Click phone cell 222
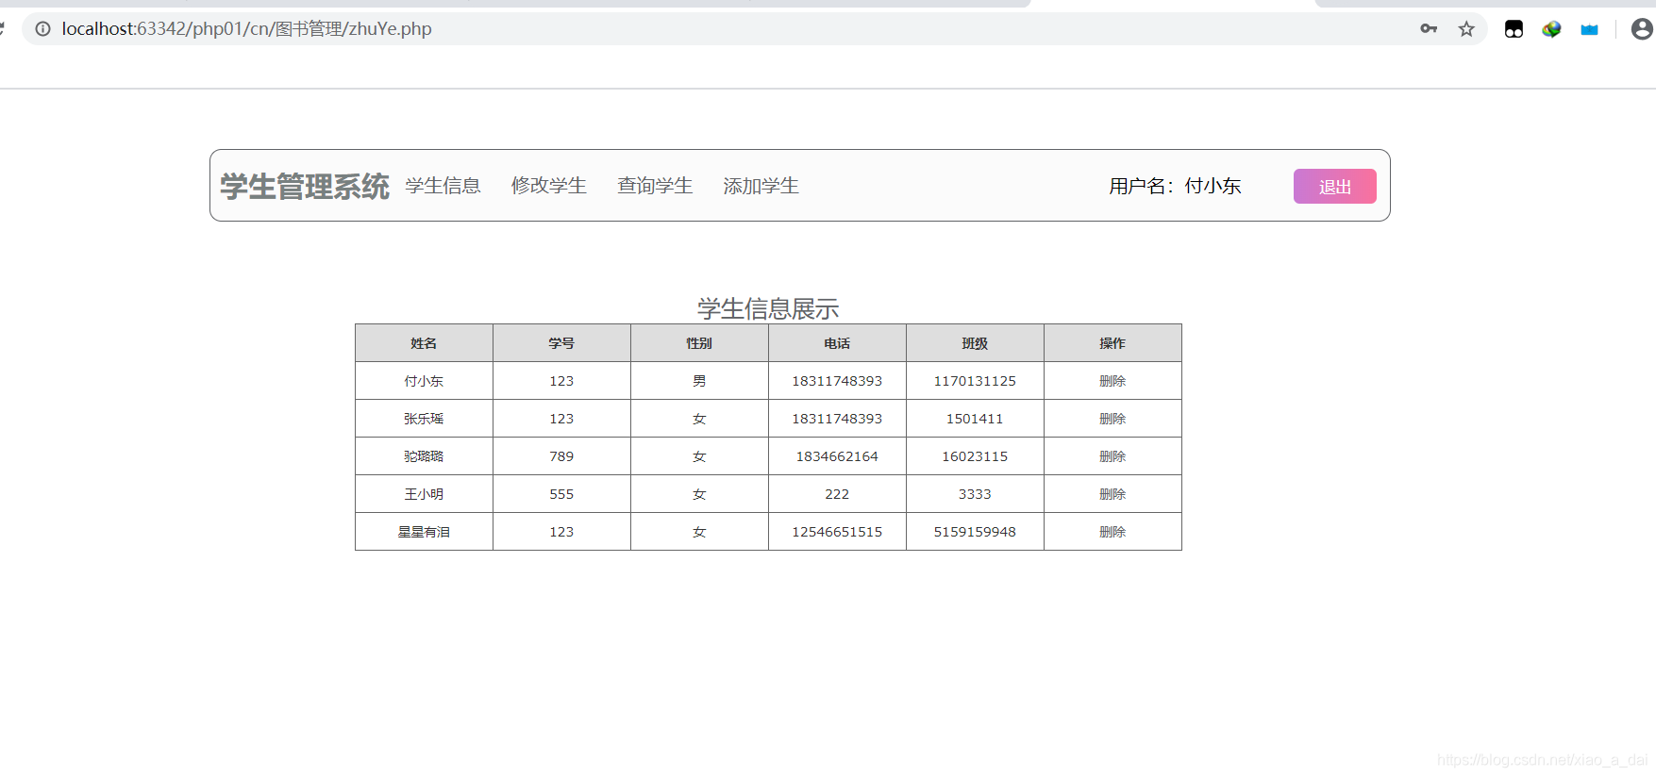 (x=837, y=494)
